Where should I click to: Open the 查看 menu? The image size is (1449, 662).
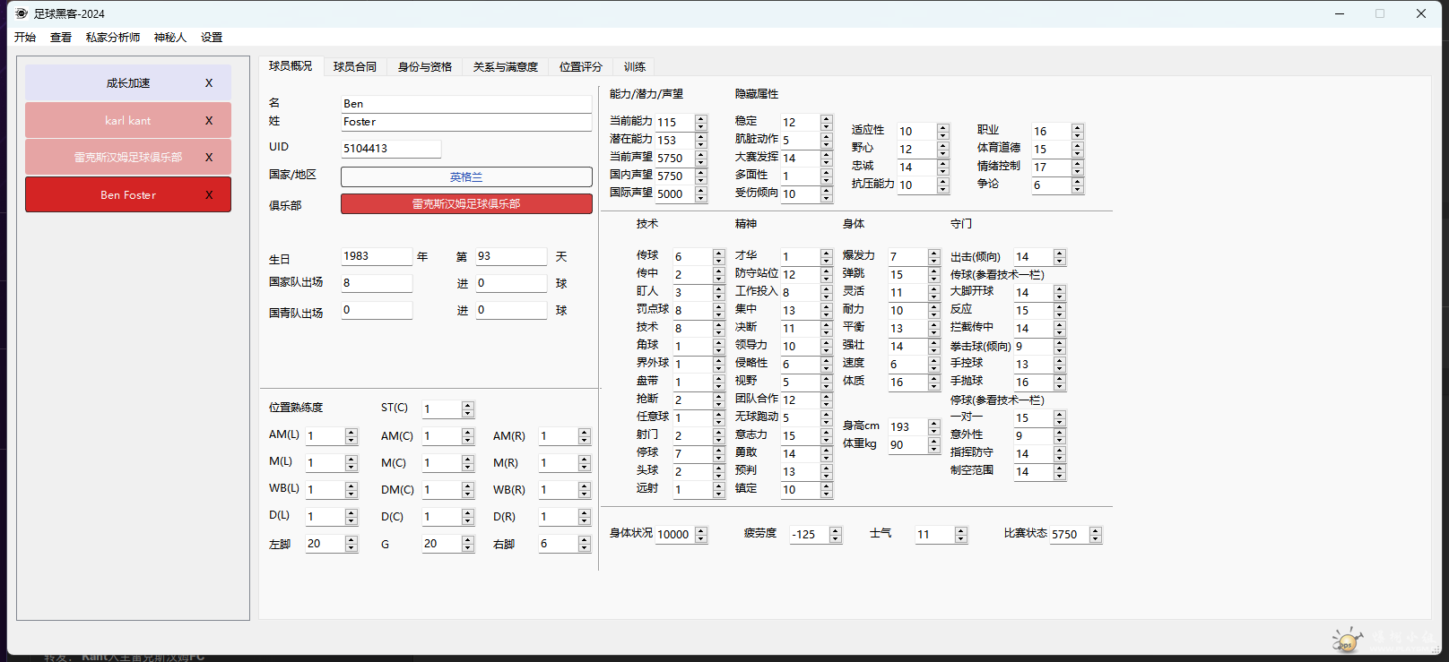61,38
